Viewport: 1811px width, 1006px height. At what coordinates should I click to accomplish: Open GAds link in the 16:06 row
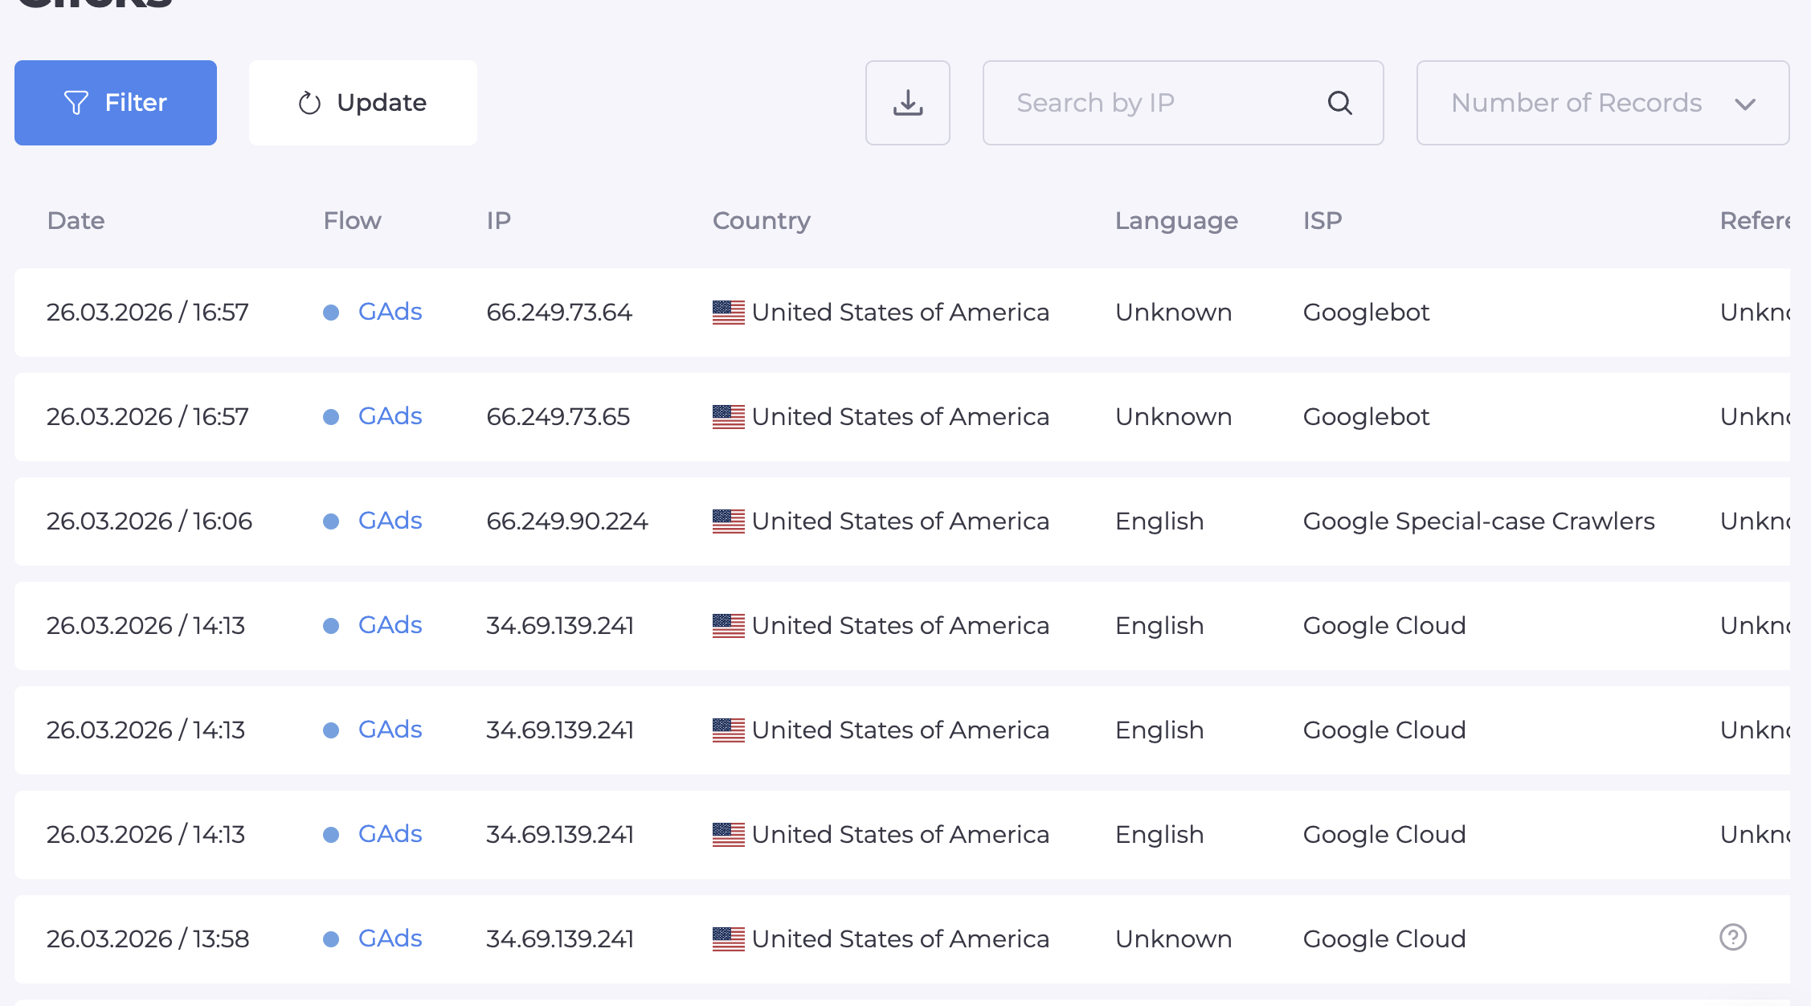tap(390, 521)
